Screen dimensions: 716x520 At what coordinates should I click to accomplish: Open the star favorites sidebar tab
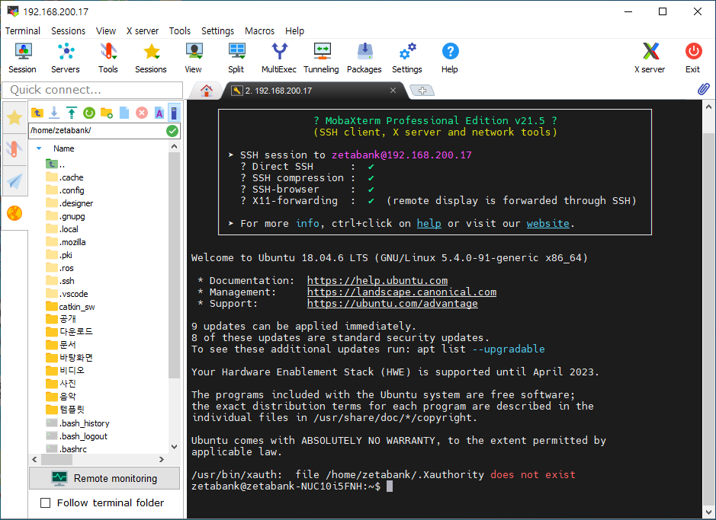14,117
